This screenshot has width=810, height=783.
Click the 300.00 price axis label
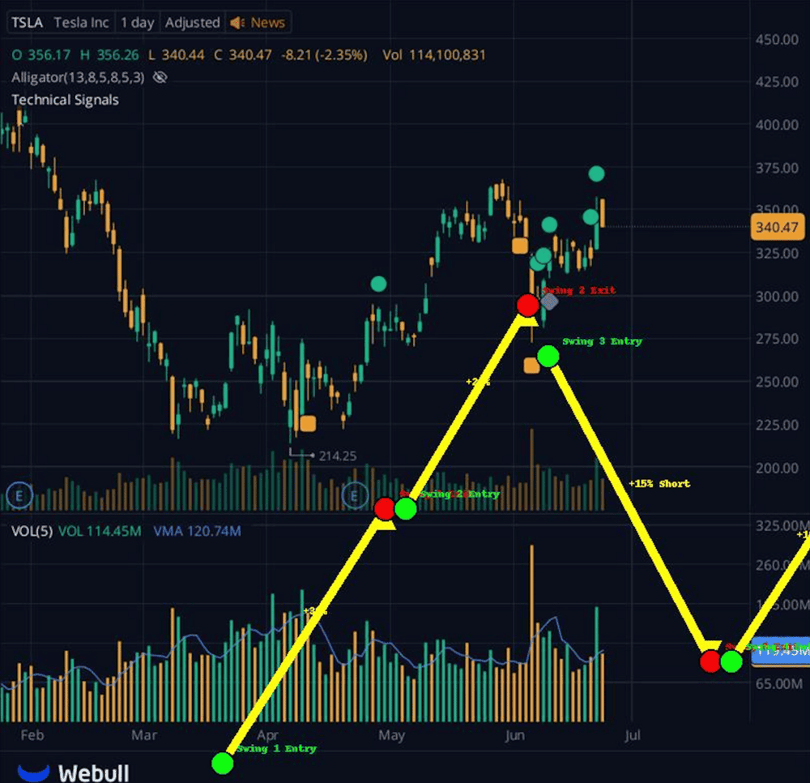pyautogui.click(x=777, y=297)
